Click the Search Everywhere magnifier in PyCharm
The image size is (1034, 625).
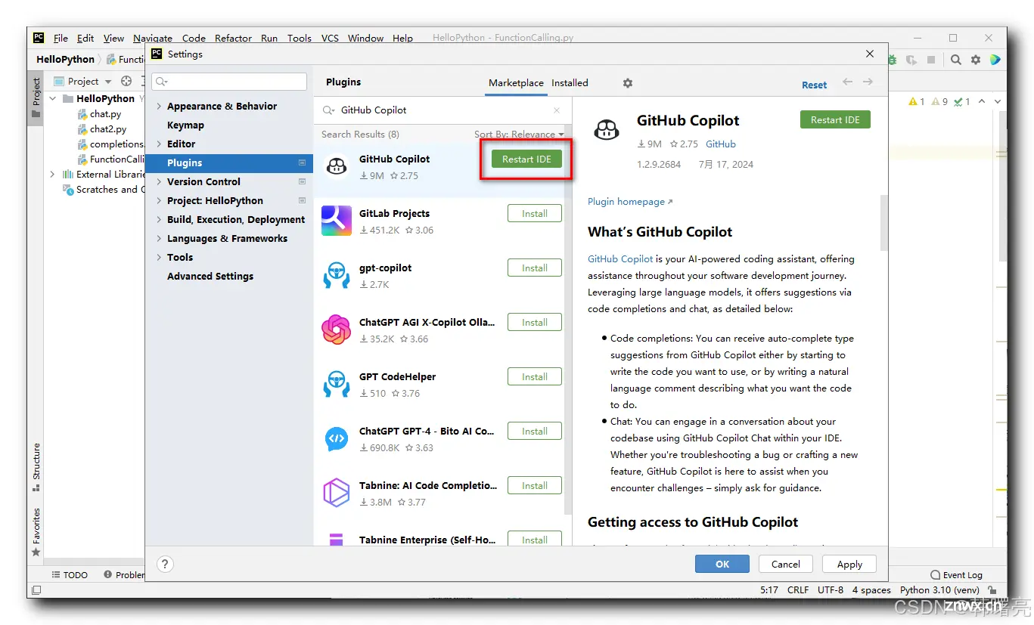point(956,60)
